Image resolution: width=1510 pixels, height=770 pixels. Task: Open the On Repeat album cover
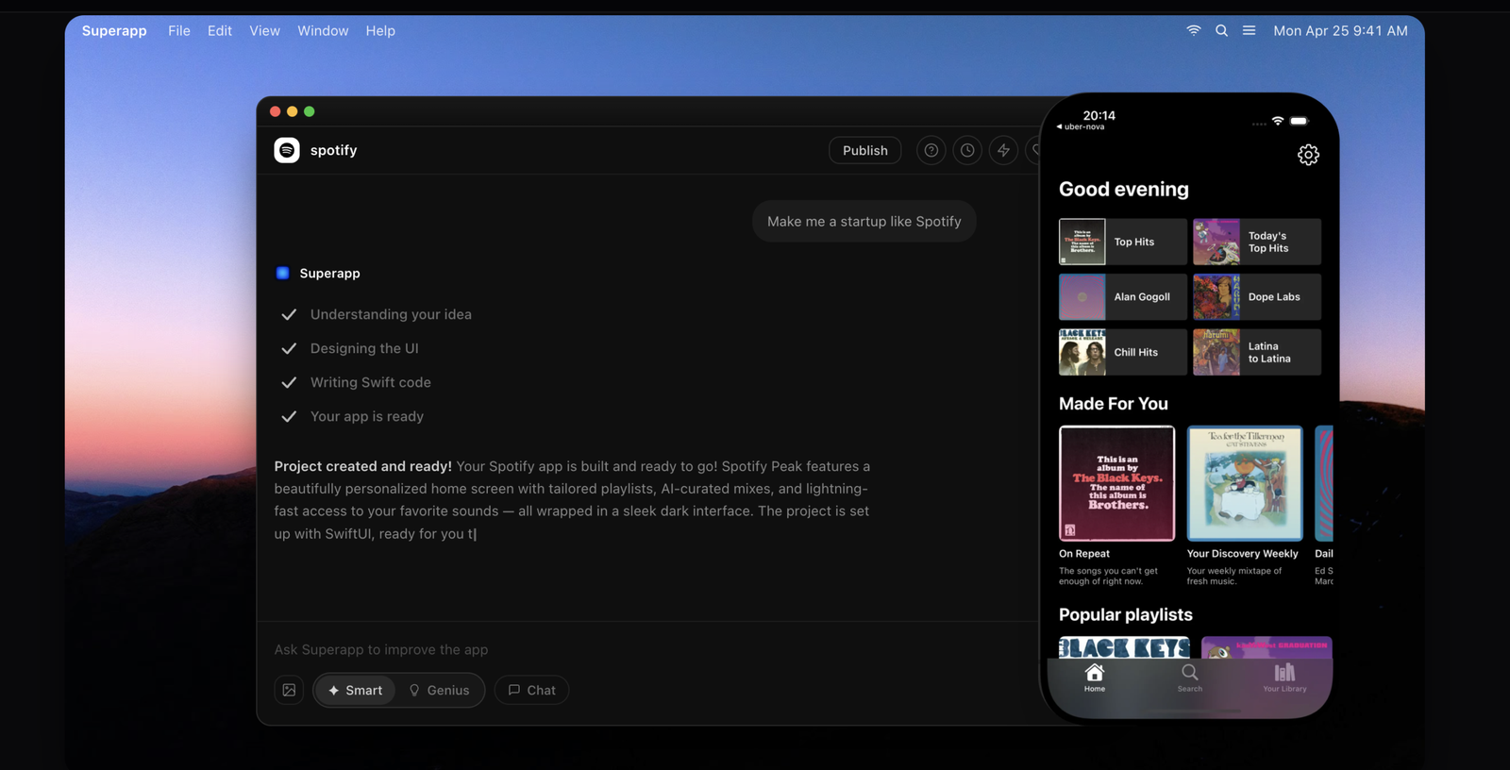pyautogui.click(x=1116, y=483)
